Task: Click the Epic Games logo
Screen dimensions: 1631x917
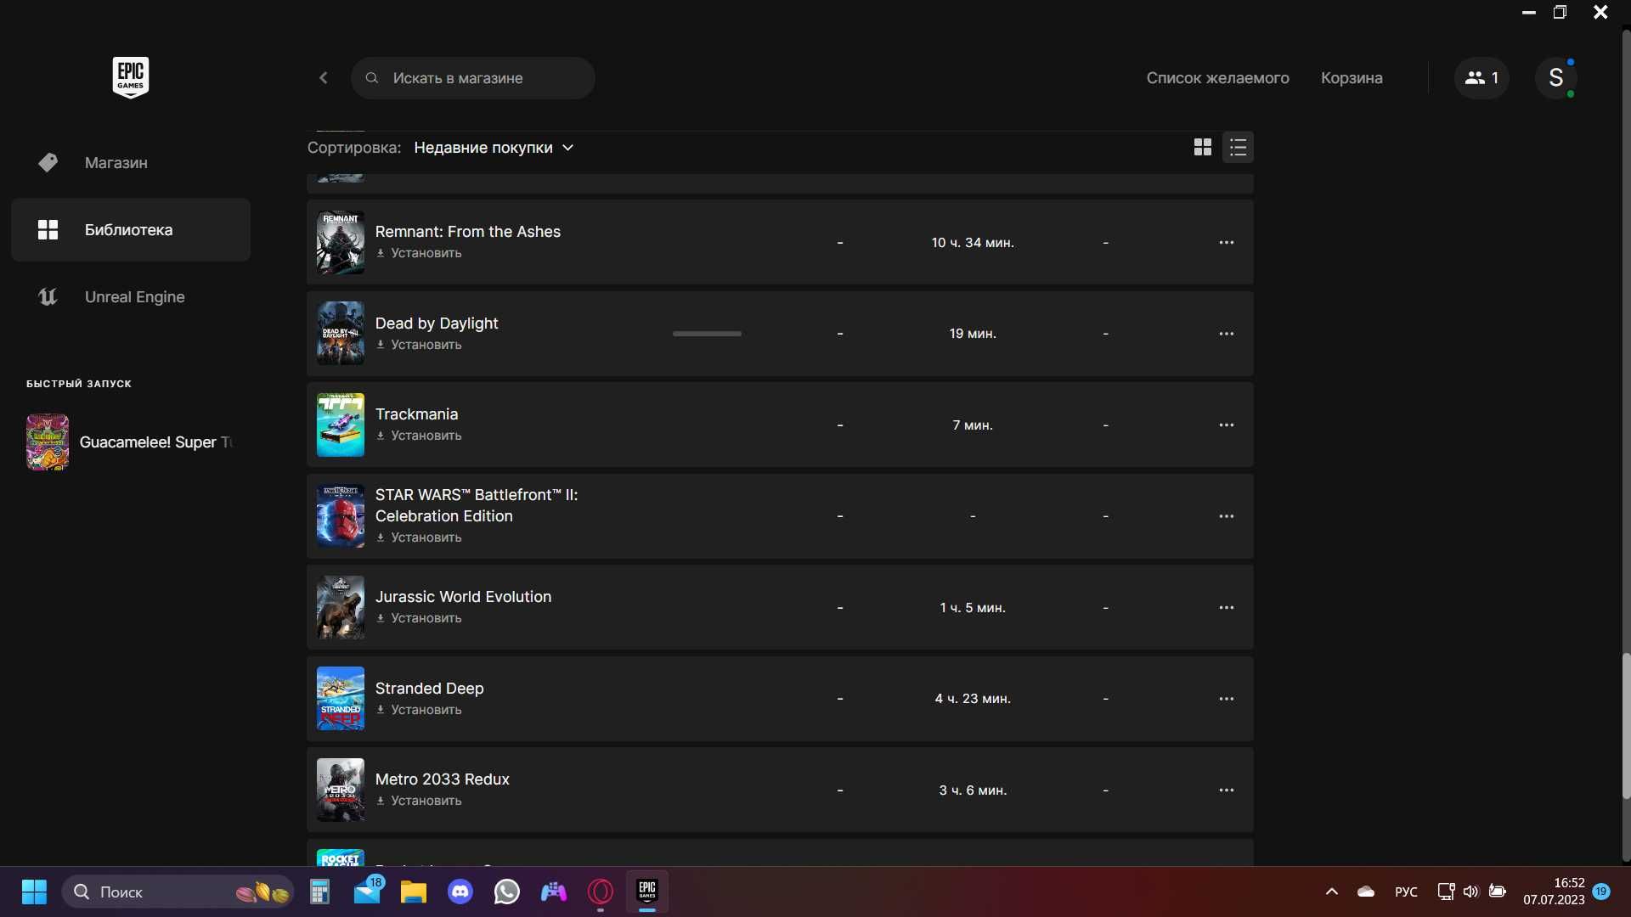Action: 131,77
